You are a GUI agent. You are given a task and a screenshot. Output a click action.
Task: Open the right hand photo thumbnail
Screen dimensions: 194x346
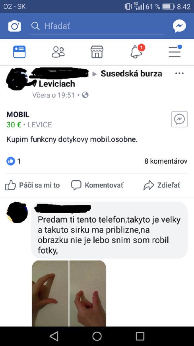[x=88, y=293]
